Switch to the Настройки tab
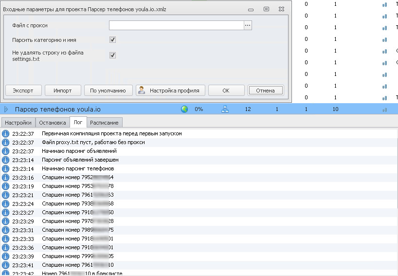This screenshot has width=398, height=276. (18, 123)
